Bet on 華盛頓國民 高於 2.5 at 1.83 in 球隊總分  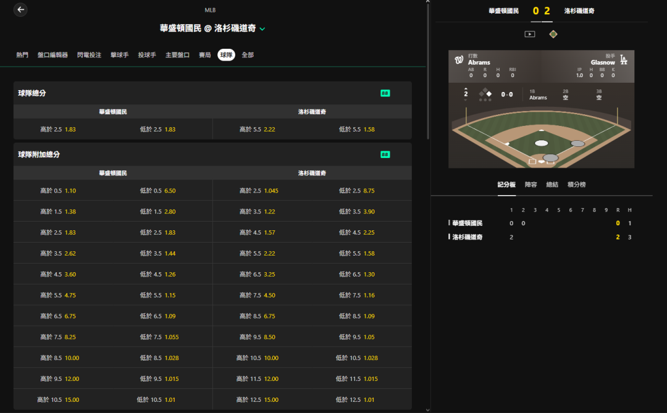58,129
